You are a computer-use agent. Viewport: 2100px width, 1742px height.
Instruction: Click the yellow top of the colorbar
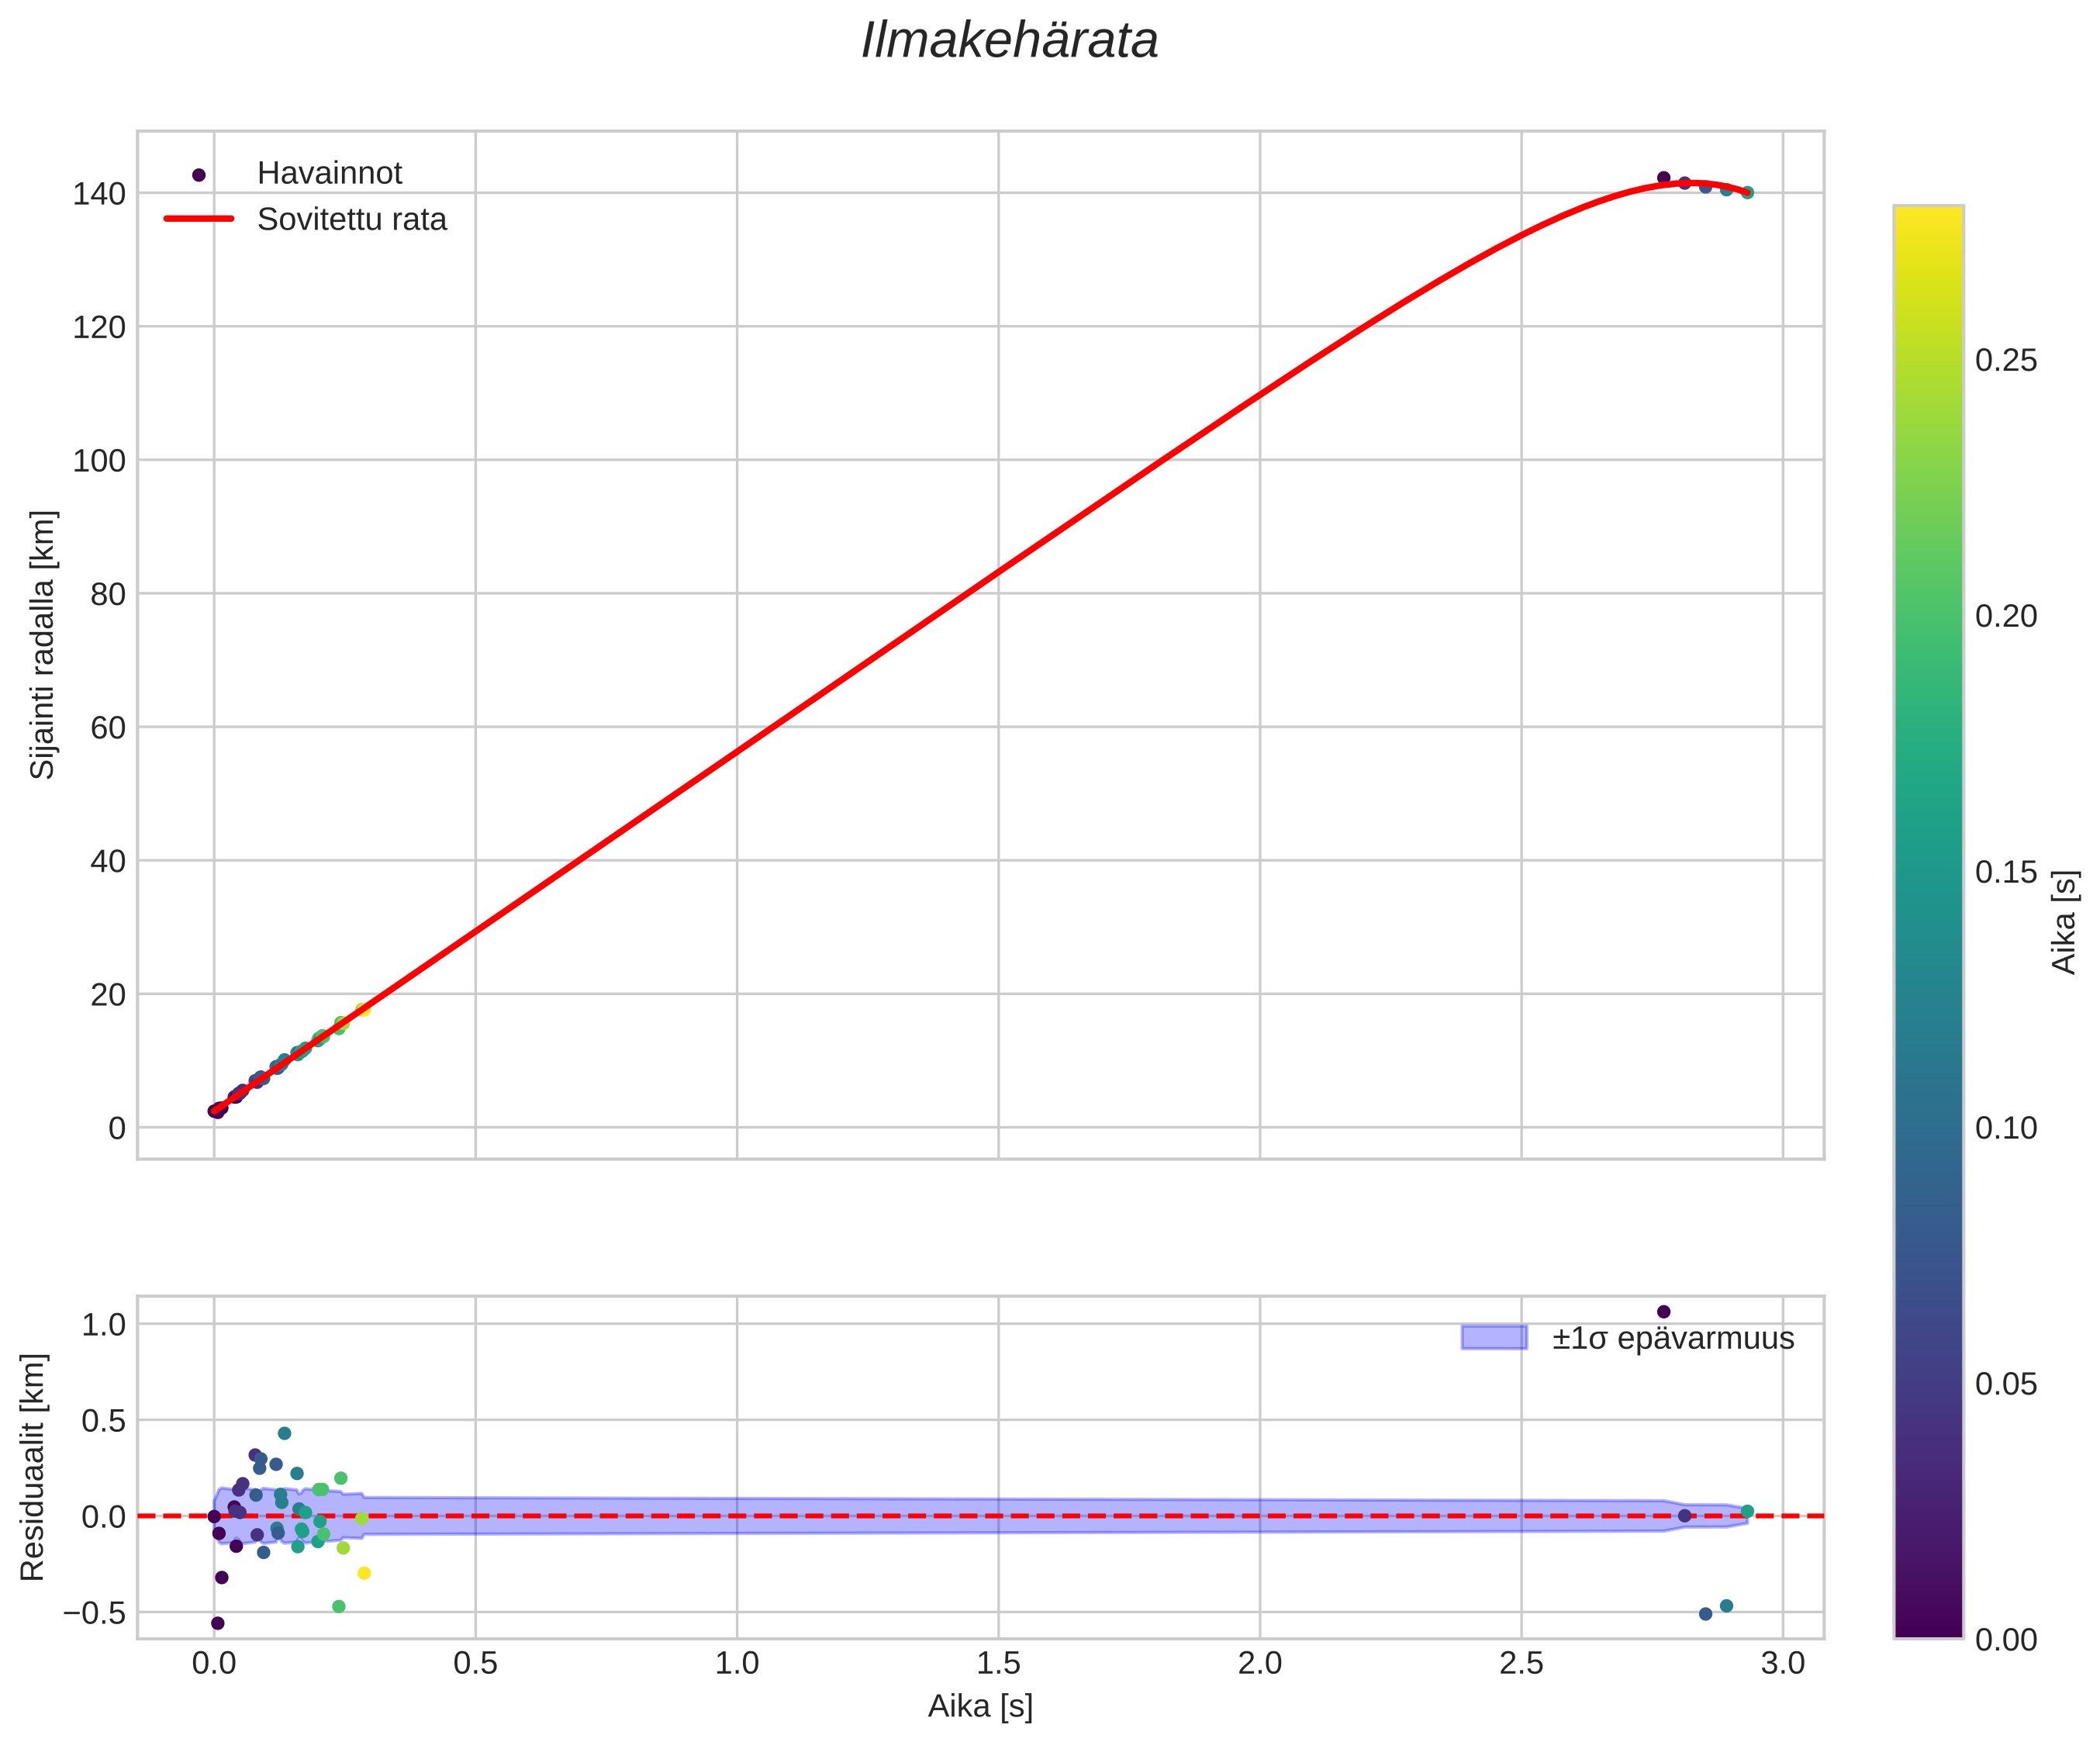1928,215
